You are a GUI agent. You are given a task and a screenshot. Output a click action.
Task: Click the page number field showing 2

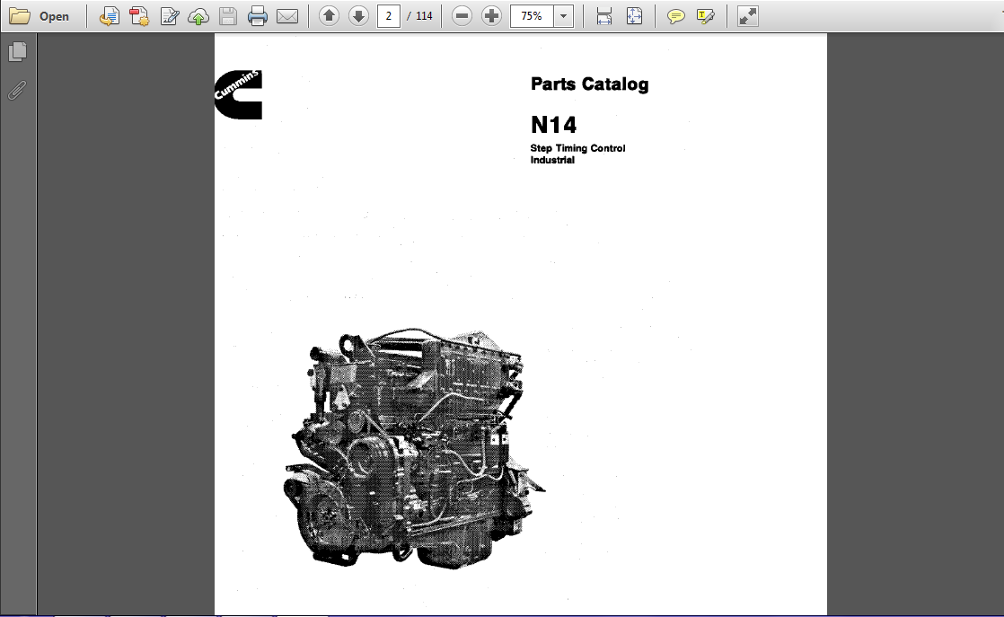[x=389, y=16]
